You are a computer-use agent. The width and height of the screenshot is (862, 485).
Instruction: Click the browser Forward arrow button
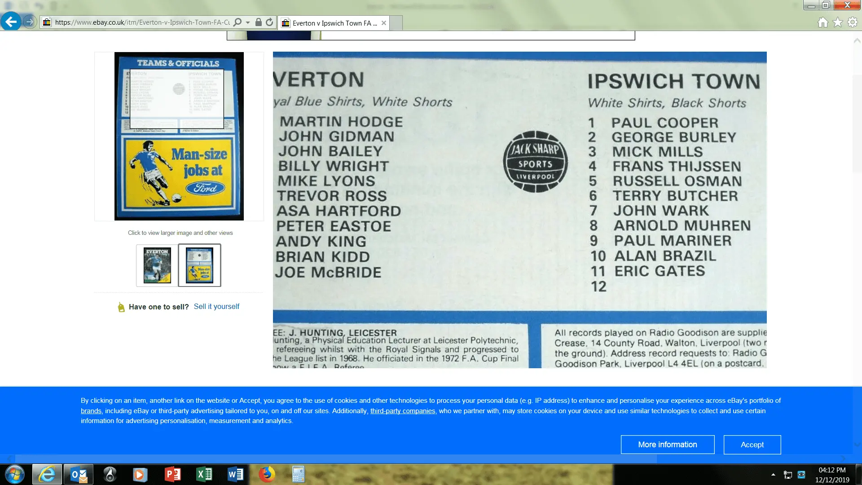pyautogui.click(x=30, y=22)
